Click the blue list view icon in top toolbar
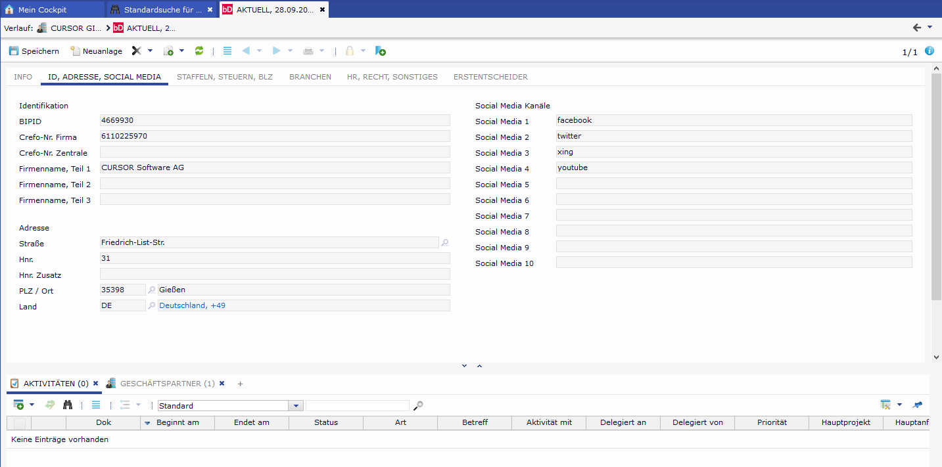 pos(227,51)
